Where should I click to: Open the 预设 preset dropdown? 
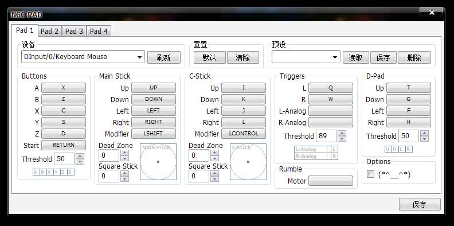click(306, 57)
